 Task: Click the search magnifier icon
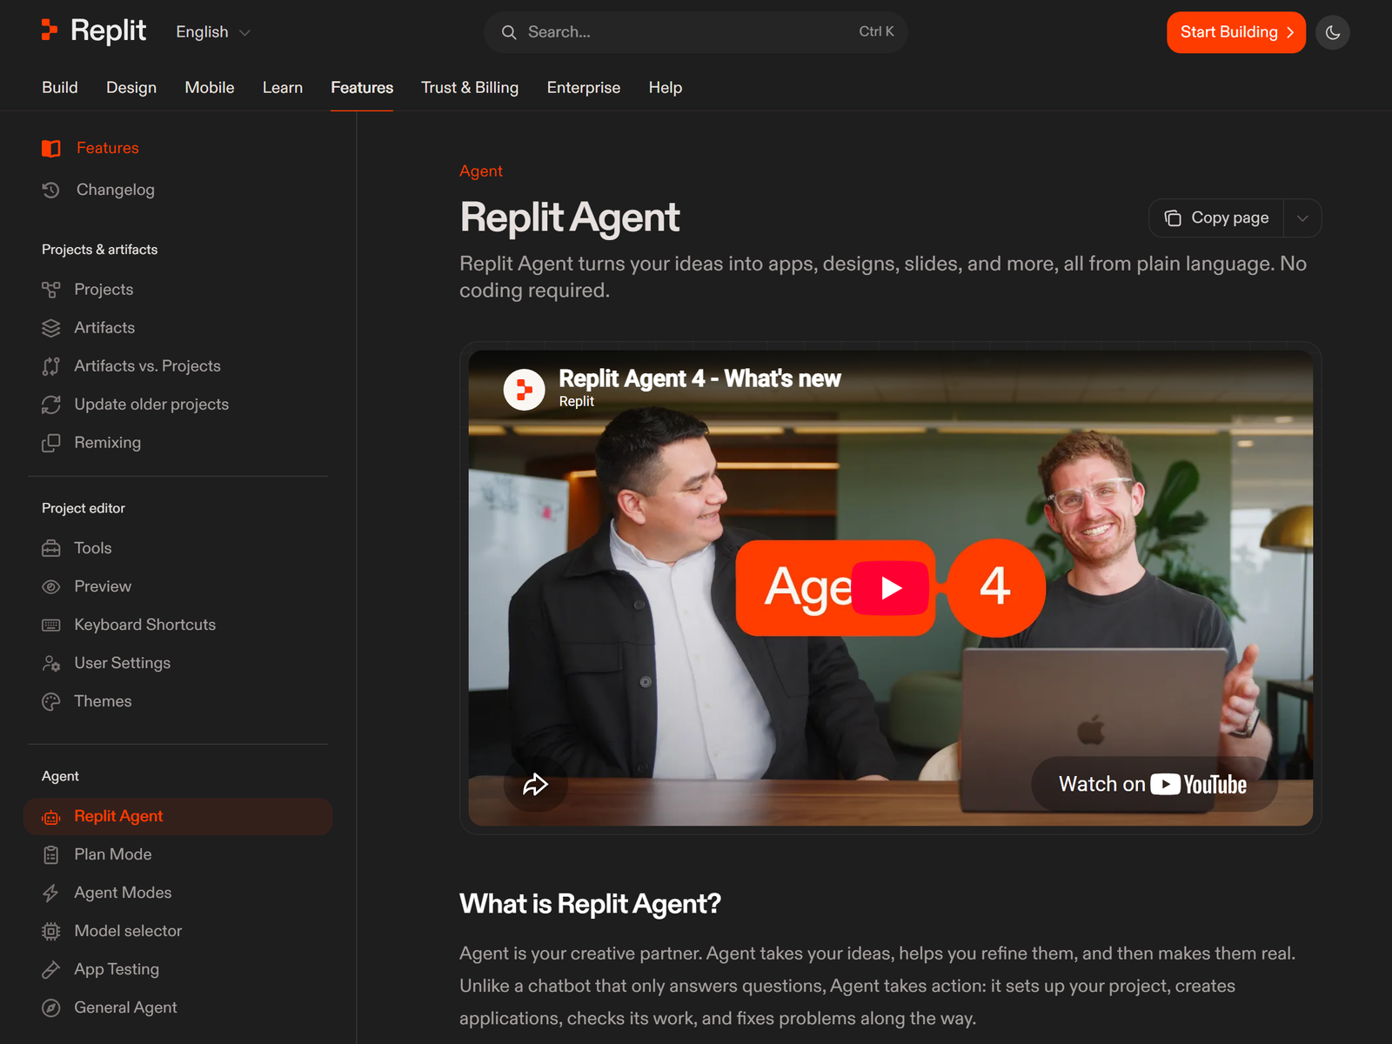point(509,32)
